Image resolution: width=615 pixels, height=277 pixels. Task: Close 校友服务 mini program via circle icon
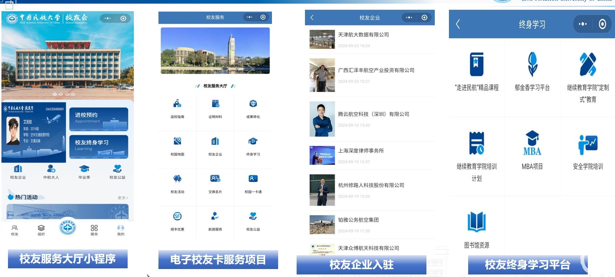tap(263, 17)
